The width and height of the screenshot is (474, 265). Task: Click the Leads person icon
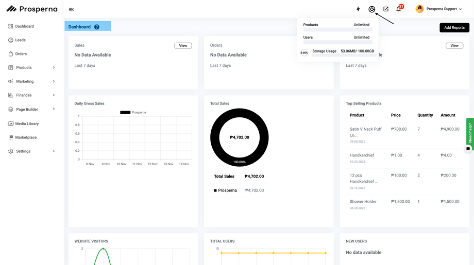[11, 40]
